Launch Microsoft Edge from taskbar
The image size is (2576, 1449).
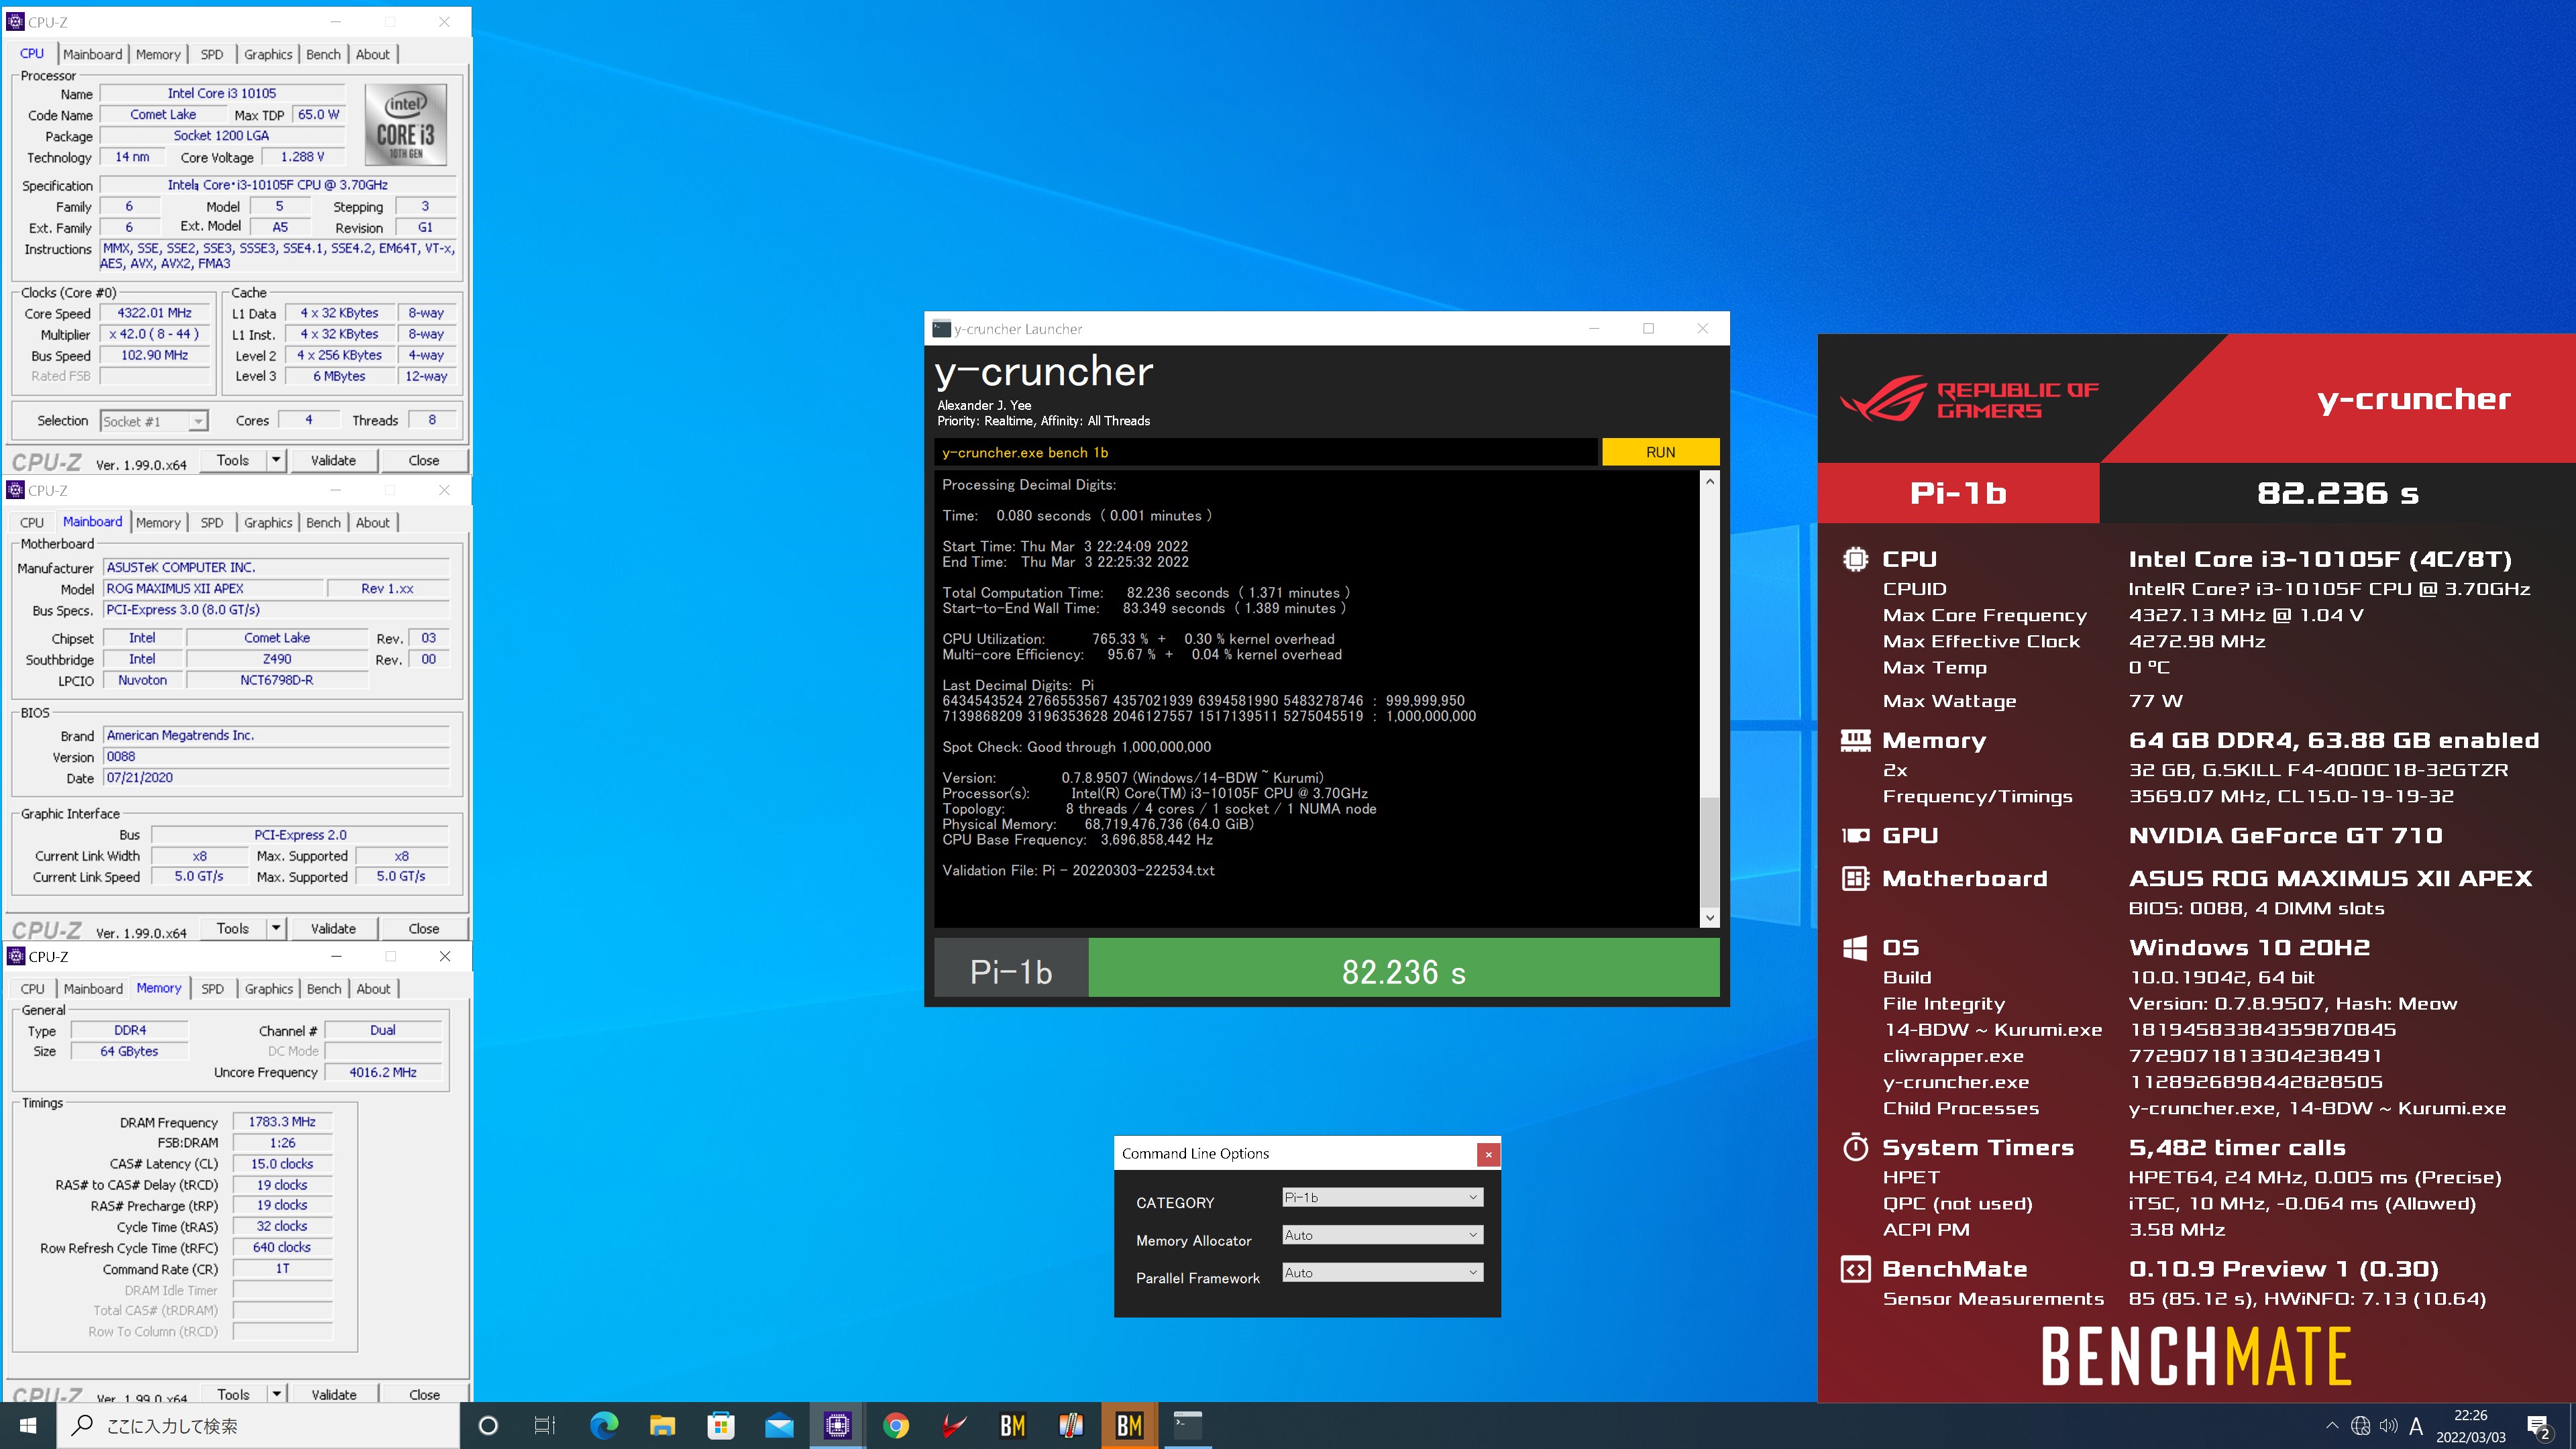[x=604, y=1425]
